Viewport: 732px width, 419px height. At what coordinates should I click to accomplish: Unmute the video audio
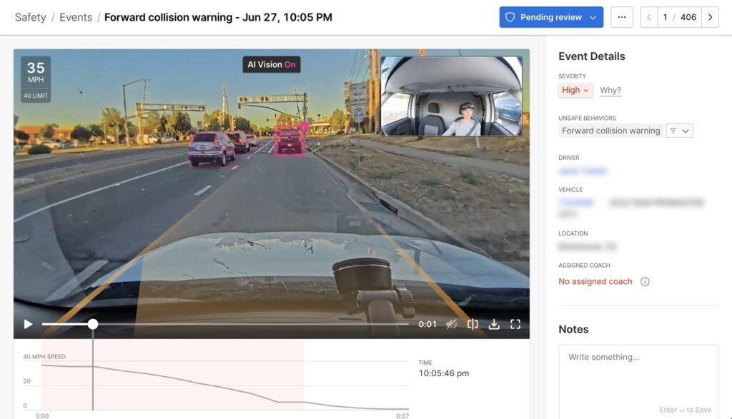click(x=451, y=324)
